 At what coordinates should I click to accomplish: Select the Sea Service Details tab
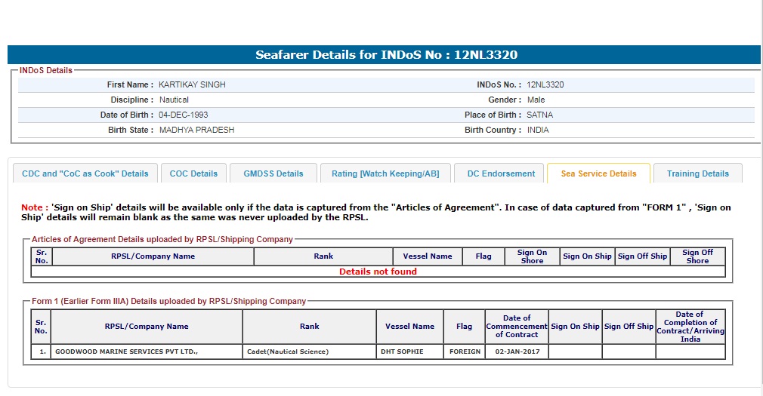pyautogui.click(x=598, y=173)
